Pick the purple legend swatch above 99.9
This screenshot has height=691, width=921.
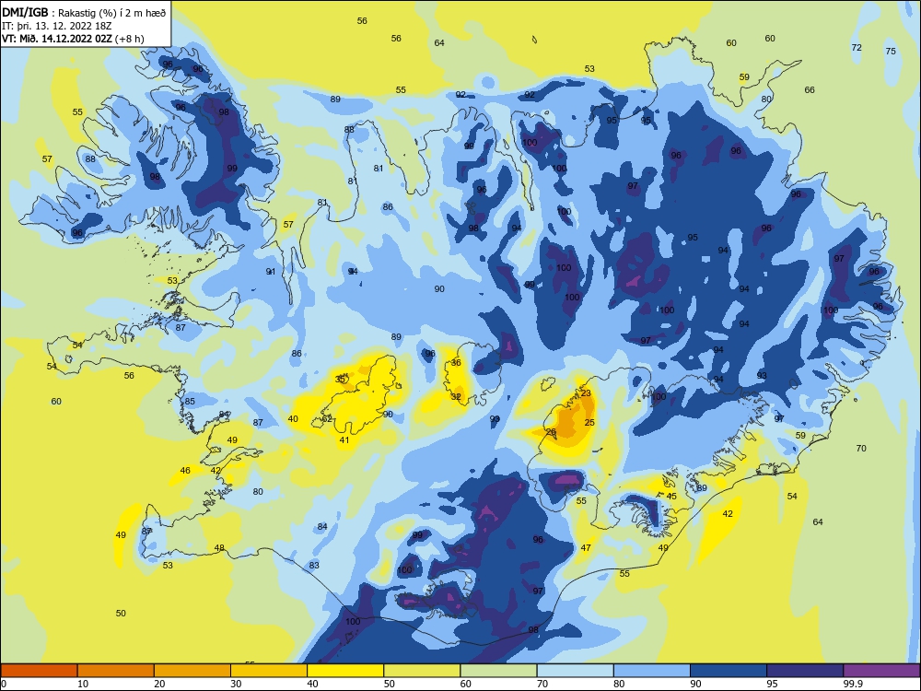coord(881,671)
